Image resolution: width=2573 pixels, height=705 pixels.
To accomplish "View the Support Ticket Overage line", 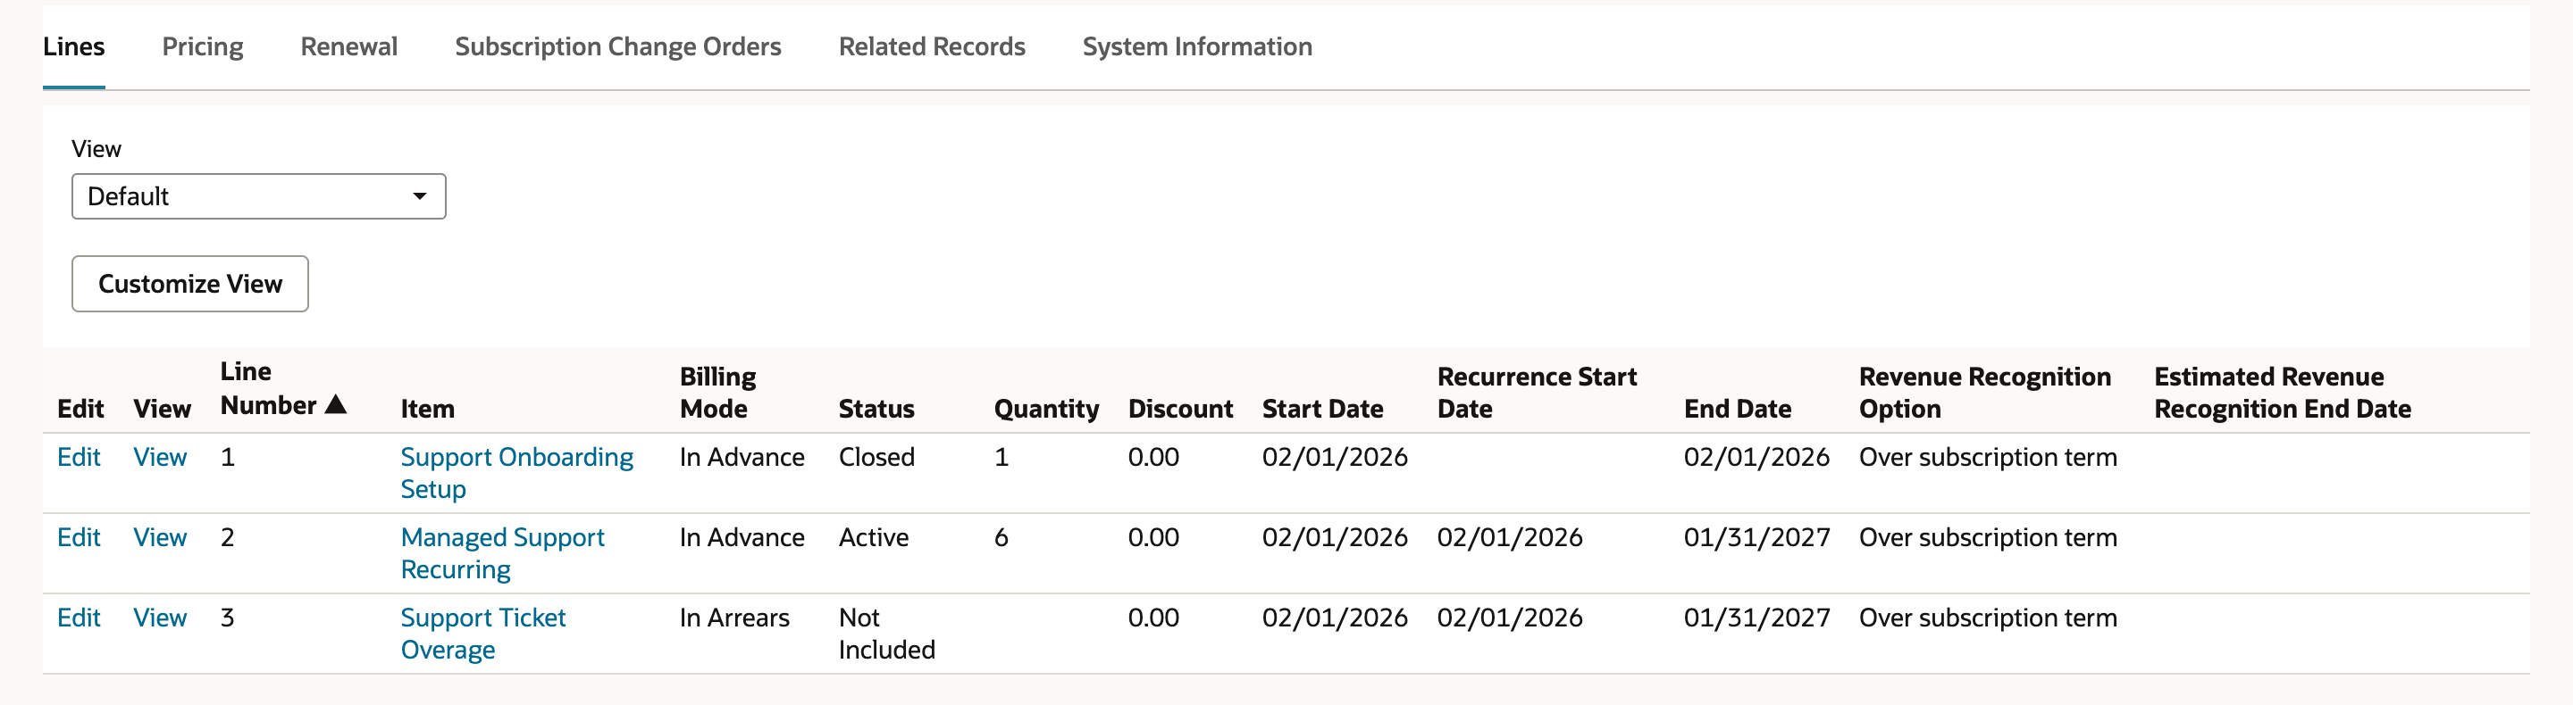I will coord(160,618).
